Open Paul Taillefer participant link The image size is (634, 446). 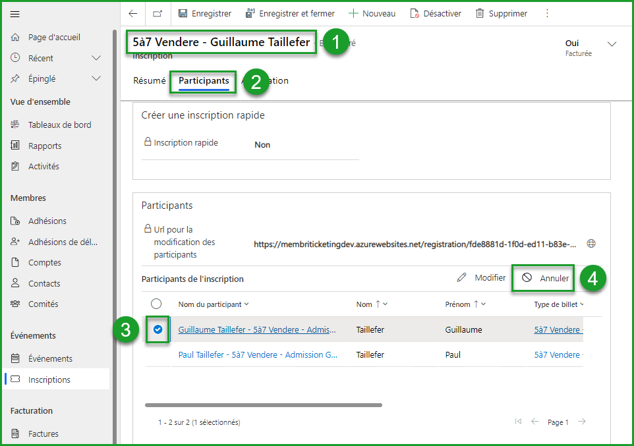258,354
